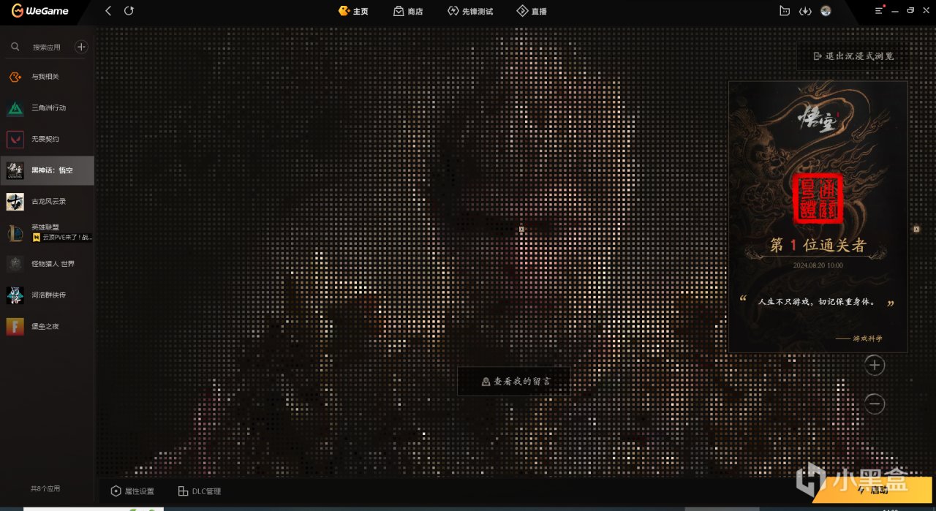Select 无畏契约 in the game list
This screenshot has width=936, height=511.
47,139
